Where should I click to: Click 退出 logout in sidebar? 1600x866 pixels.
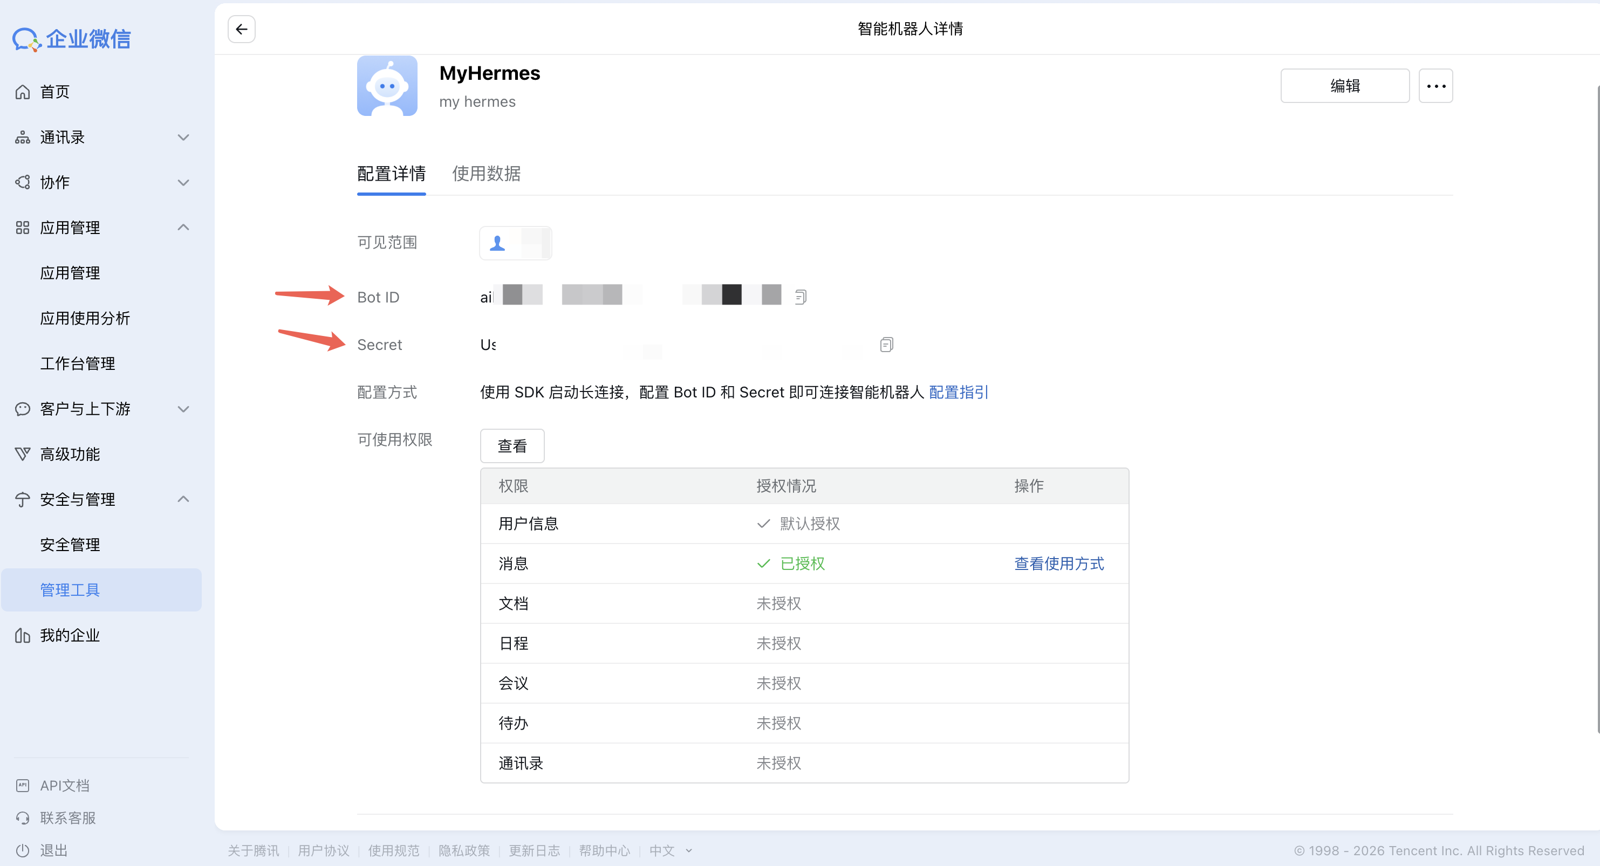click(53, 850)
